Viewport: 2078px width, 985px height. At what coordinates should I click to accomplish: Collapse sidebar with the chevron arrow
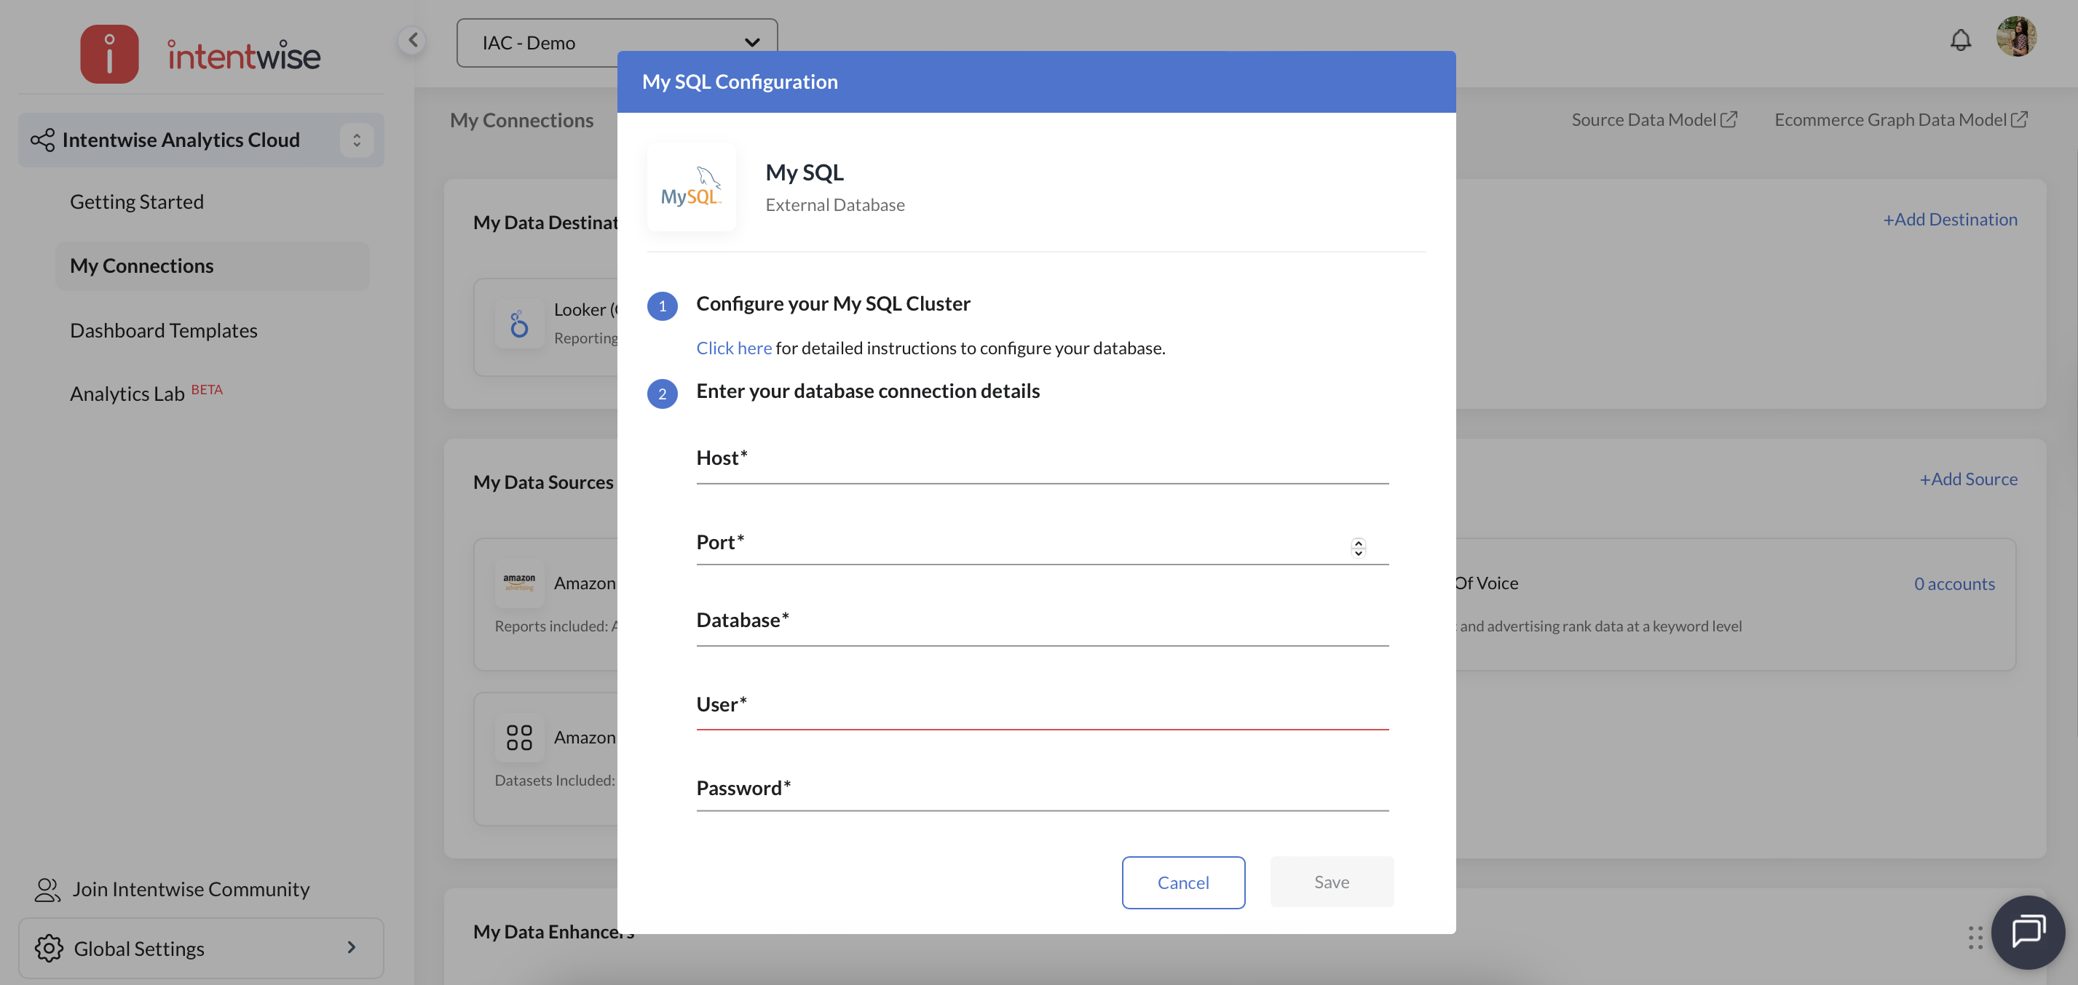413,39
